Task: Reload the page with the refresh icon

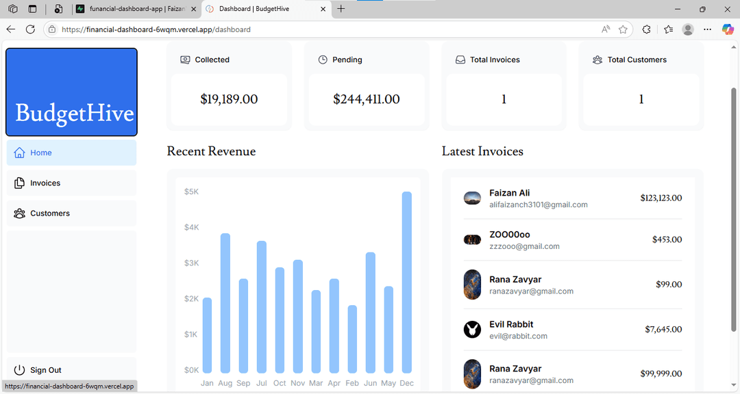Action: pyautogui.click(x=30, y=29)
